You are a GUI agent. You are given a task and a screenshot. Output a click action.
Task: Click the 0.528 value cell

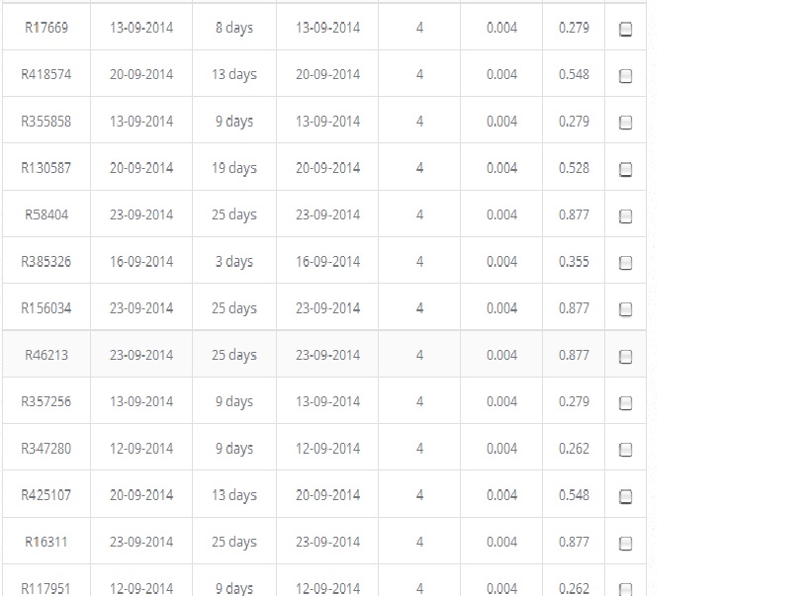(x=574, y=168)
